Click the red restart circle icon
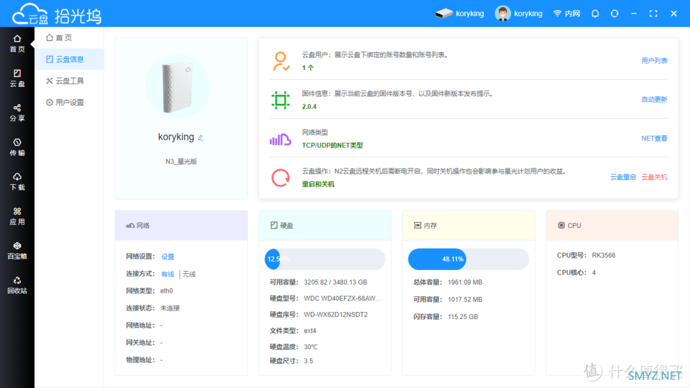690x388 pixels. (x=280, y=178)
